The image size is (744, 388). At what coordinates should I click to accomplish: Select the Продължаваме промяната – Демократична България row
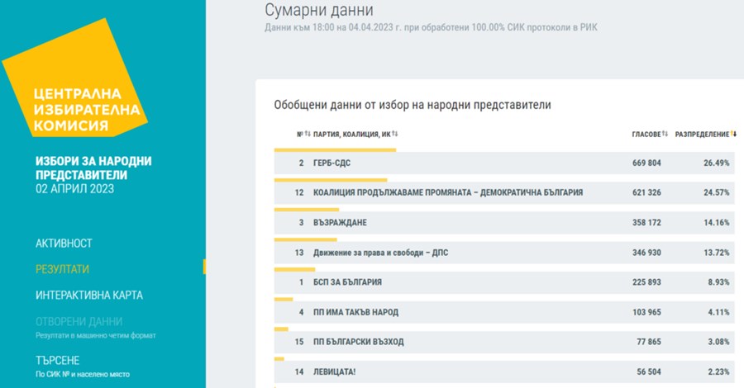[504, 193]
